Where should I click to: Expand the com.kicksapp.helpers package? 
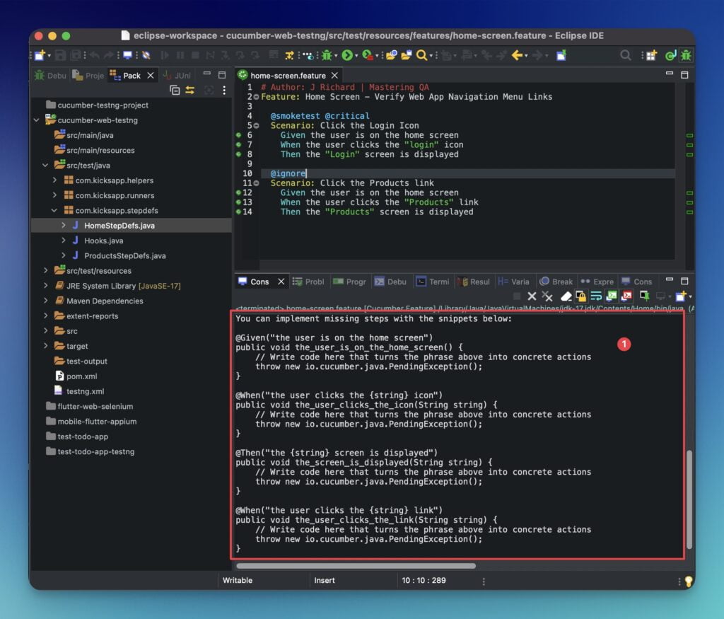(54, 180)
